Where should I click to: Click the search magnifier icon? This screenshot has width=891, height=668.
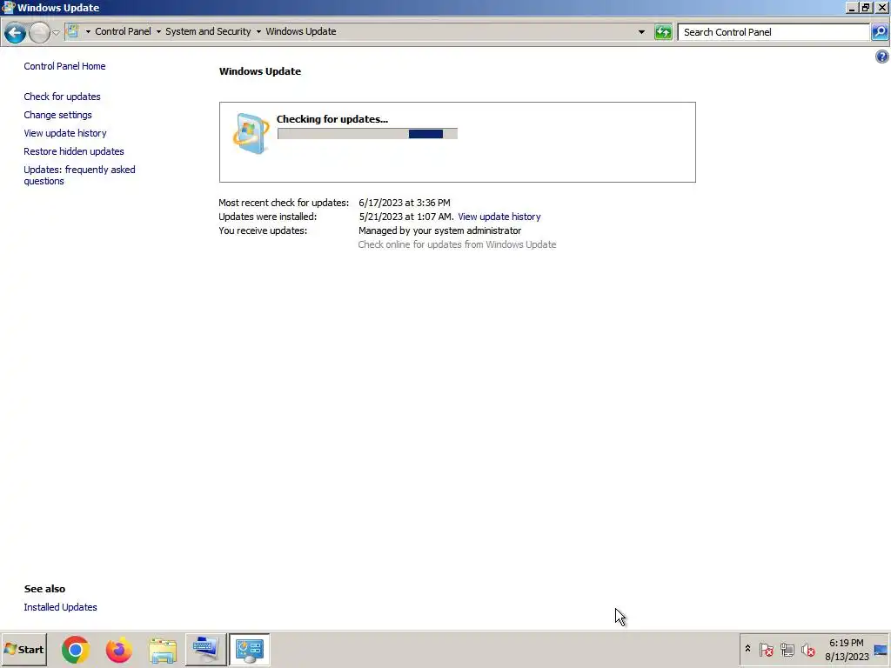(880, 32)
